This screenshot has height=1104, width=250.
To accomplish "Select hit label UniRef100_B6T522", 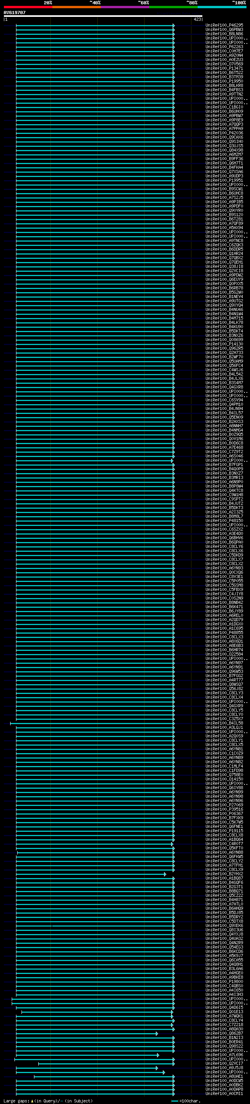I will tap(224, 72).
